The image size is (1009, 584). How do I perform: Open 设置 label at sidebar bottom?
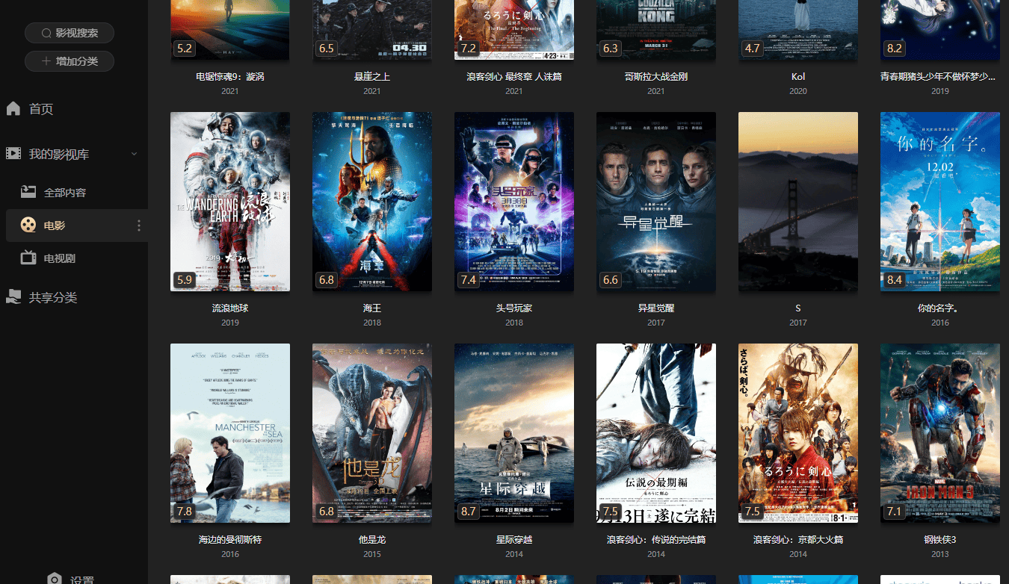click(x=82, y=580)
